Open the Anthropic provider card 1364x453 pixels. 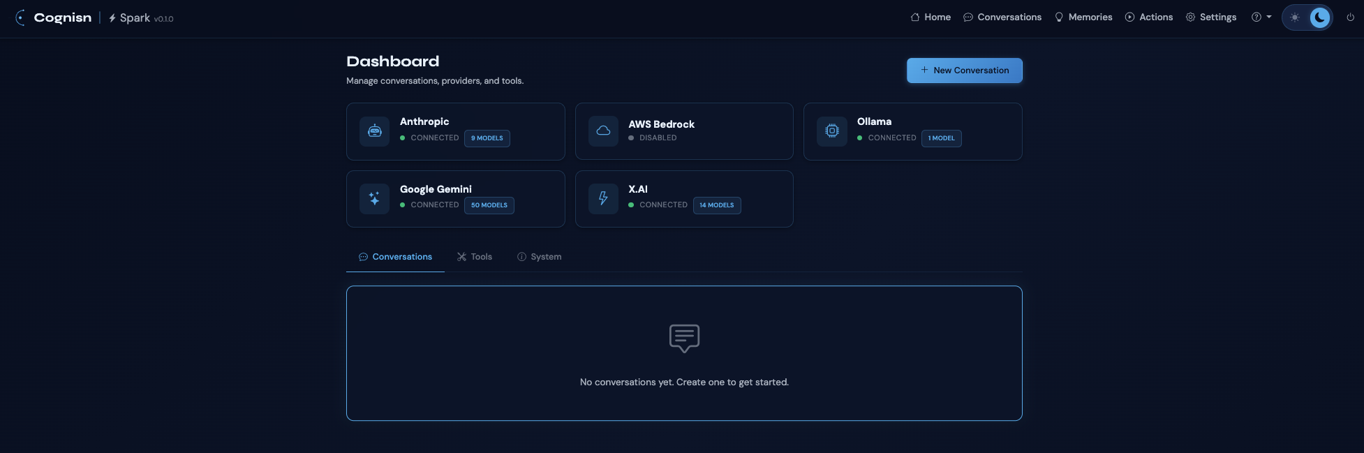(x=456, y=131)
